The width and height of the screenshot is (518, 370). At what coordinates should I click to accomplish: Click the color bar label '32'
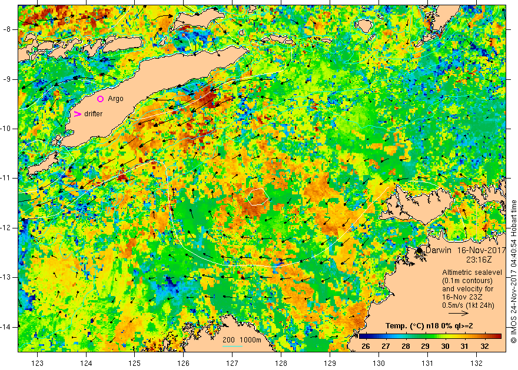pos(484,347)
